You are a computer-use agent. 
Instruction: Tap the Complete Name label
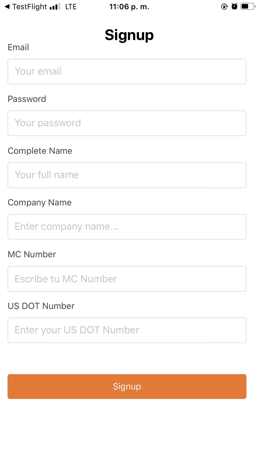tap(40, 151)
